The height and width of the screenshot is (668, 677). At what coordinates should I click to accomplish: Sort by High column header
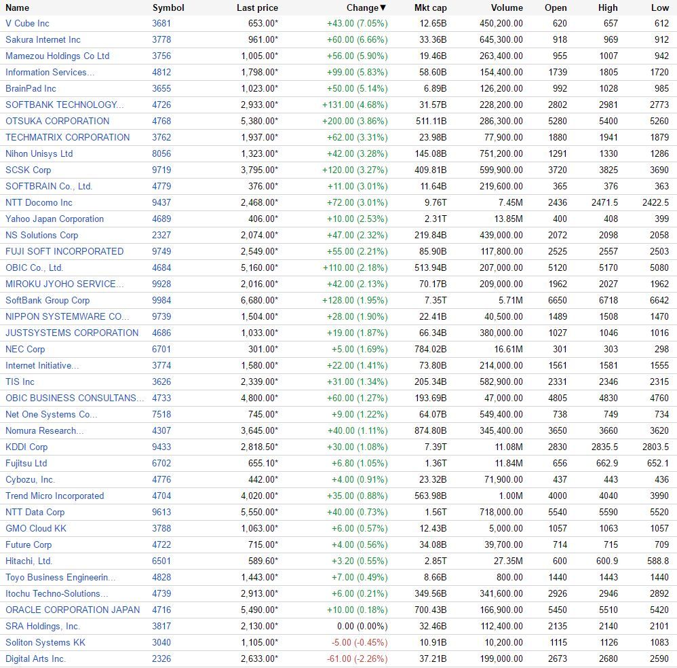pos(608,7)
